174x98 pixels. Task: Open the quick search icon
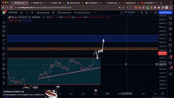(x=142, y=13)
